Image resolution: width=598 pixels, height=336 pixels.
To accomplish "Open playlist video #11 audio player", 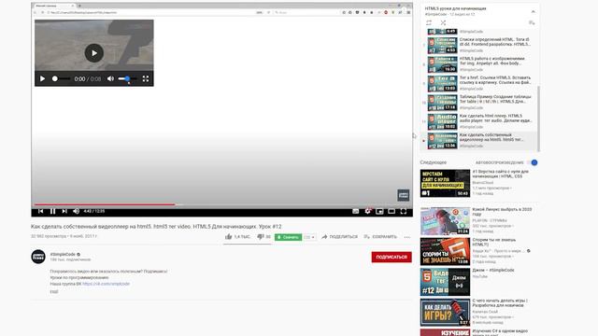I will click(x=479, y=121).
